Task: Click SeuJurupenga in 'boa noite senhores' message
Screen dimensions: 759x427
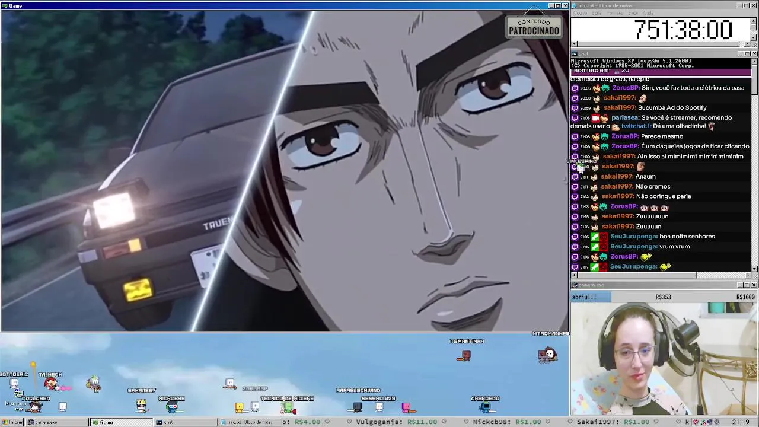Action: [633, 237]
